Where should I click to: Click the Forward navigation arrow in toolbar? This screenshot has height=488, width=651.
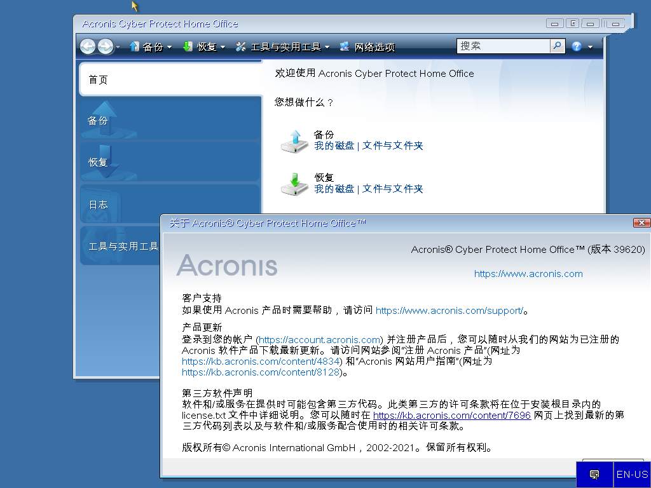point(106,46)
